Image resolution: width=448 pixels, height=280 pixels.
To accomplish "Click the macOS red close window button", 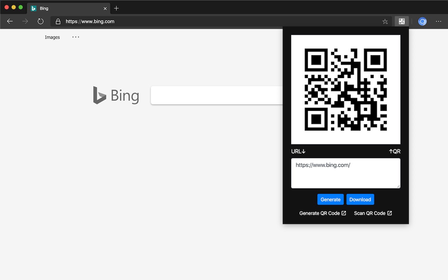I will (7, 7).
